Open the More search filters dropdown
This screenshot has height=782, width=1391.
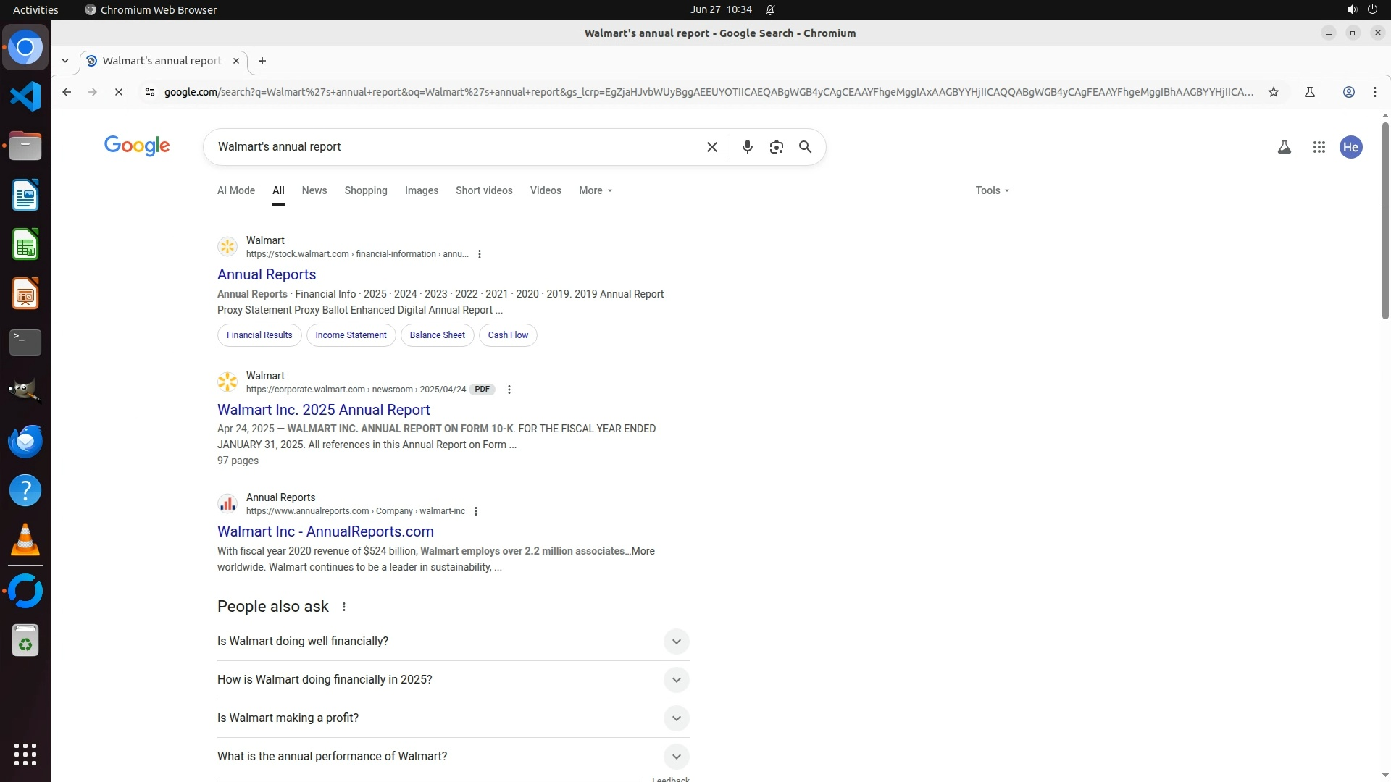(x=596, y=190)
